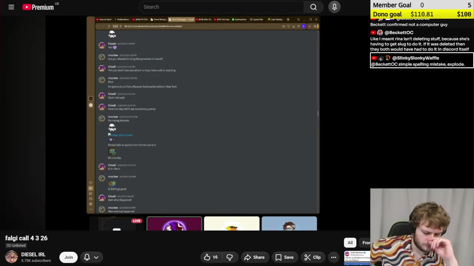Select the All filter chip
The width and height of the screenshot is (474, 266).
coord(350,243)
